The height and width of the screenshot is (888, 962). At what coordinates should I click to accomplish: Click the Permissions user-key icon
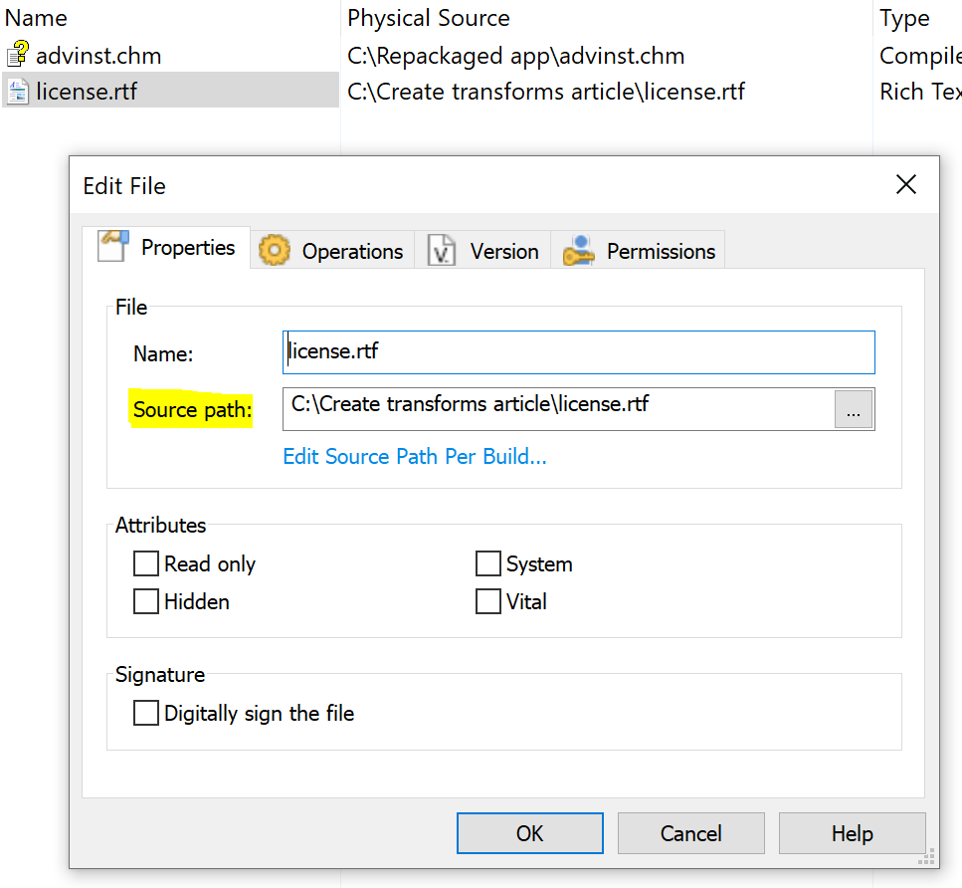click(x=579, y=251)
